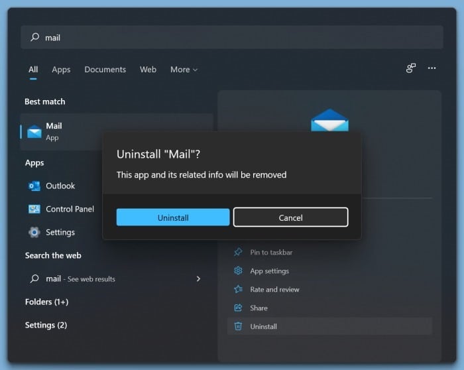Click the Control Panel icon

(34, 209)
